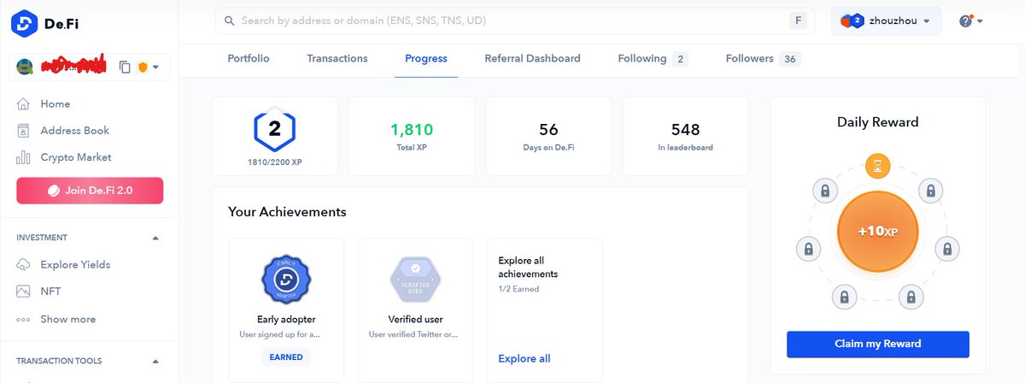
Task: Click the Home house icon
Action: (x=24, y=103)
